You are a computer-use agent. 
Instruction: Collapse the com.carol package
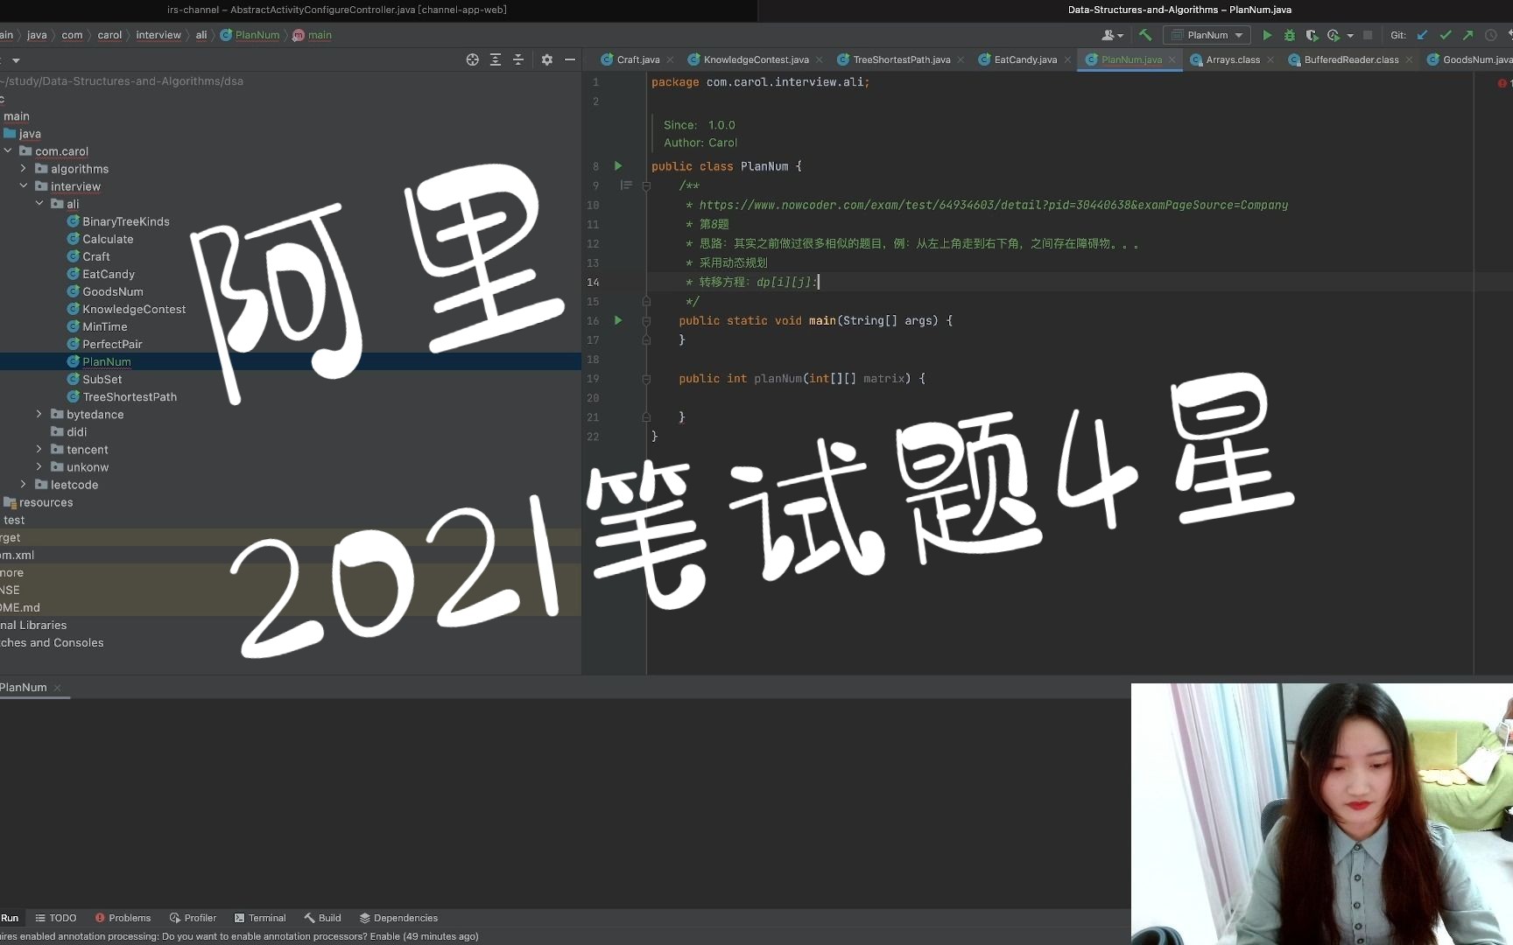8,150
